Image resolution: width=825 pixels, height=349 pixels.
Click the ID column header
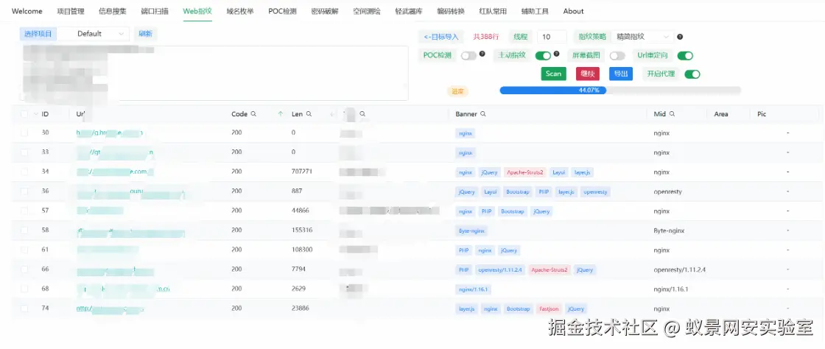point(45,114)
